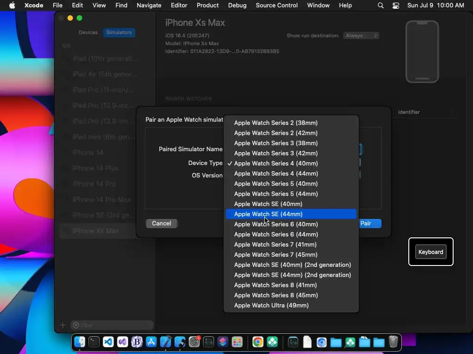Open Show run destination Always dropdown
473x354 pixels.
[x=361, y=35]
